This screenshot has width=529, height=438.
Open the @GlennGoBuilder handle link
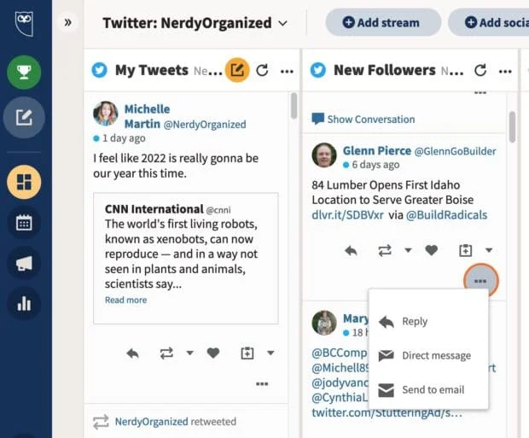point(455,151)
